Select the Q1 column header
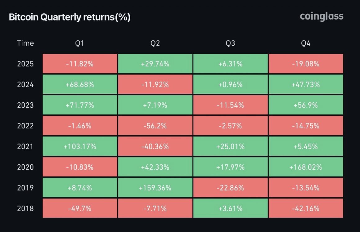This screenshot has height=232, width=360. pos(80,43)
